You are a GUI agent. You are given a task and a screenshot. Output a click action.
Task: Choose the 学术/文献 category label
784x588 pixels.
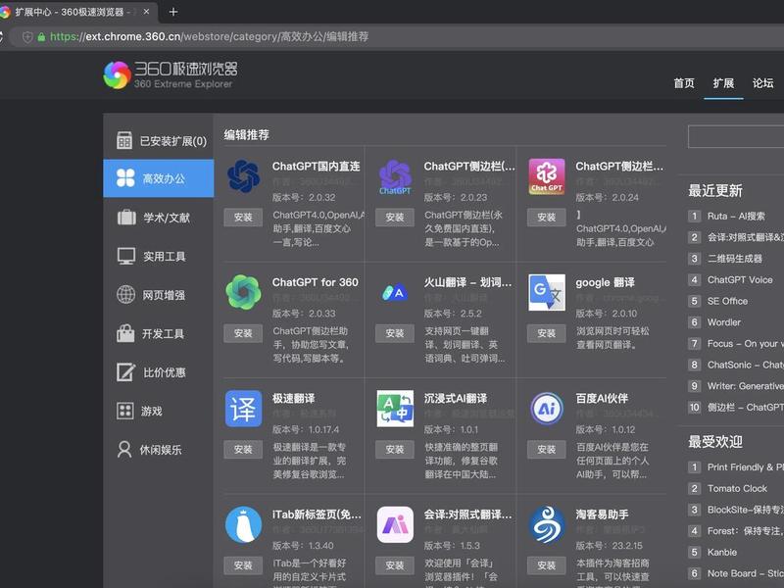(167, 218)
